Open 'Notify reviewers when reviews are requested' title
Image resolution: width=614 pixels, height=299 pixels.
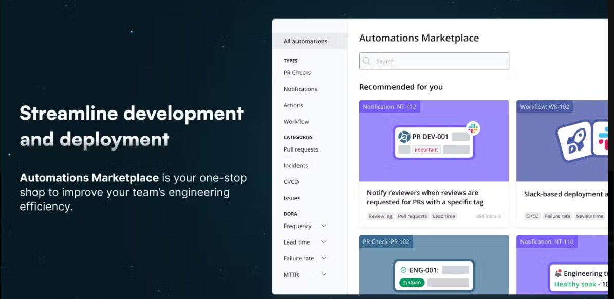coord(425,198)
